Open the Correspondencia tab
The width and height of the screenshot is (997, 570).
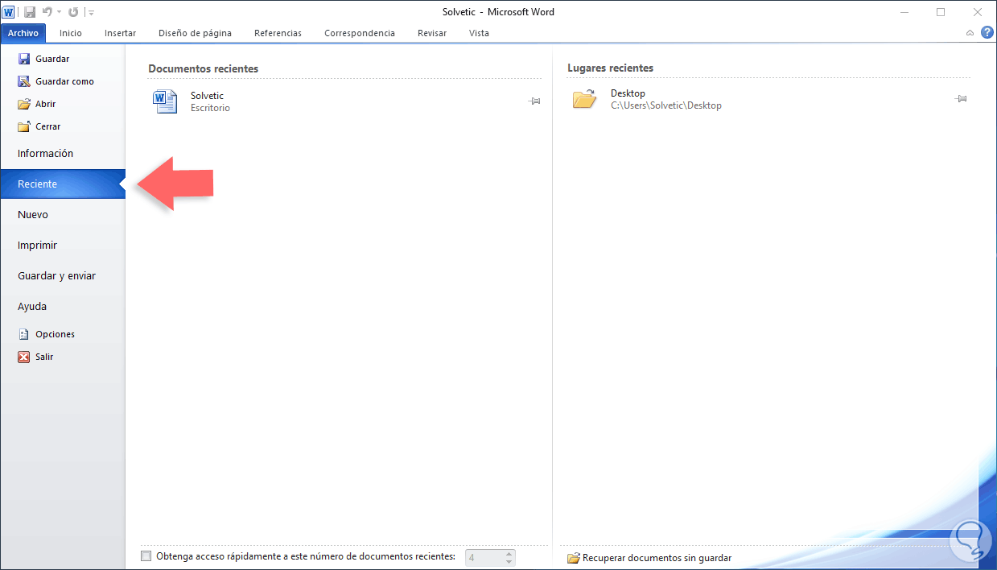point(360,33)
